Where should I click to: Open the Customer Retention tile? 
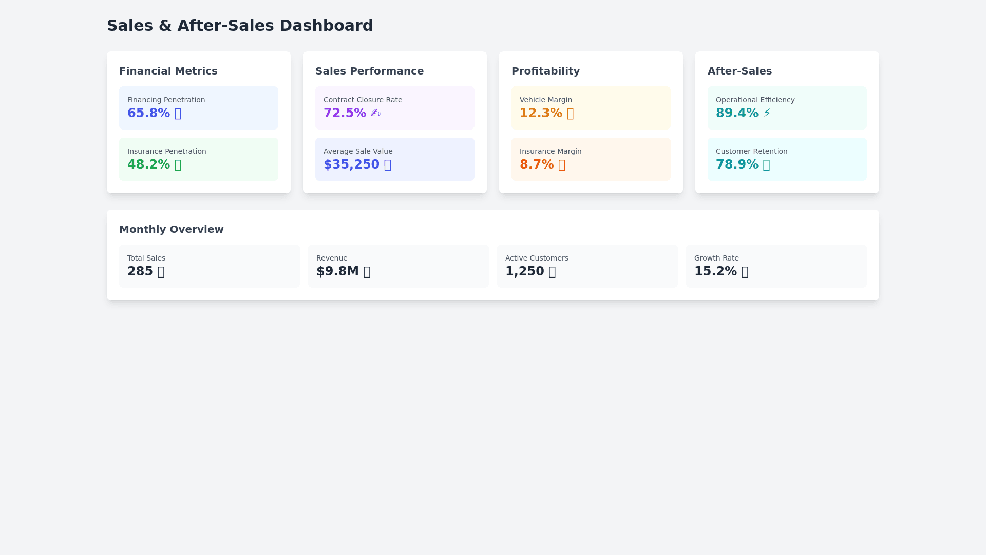(787, 159)
